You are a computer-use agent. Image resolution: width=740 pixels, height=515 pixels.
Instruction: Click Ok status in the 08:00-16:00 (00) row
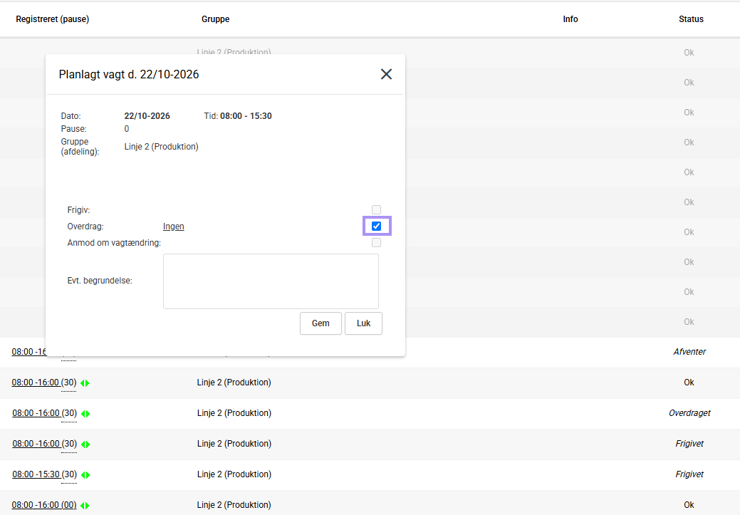[689, 505]
